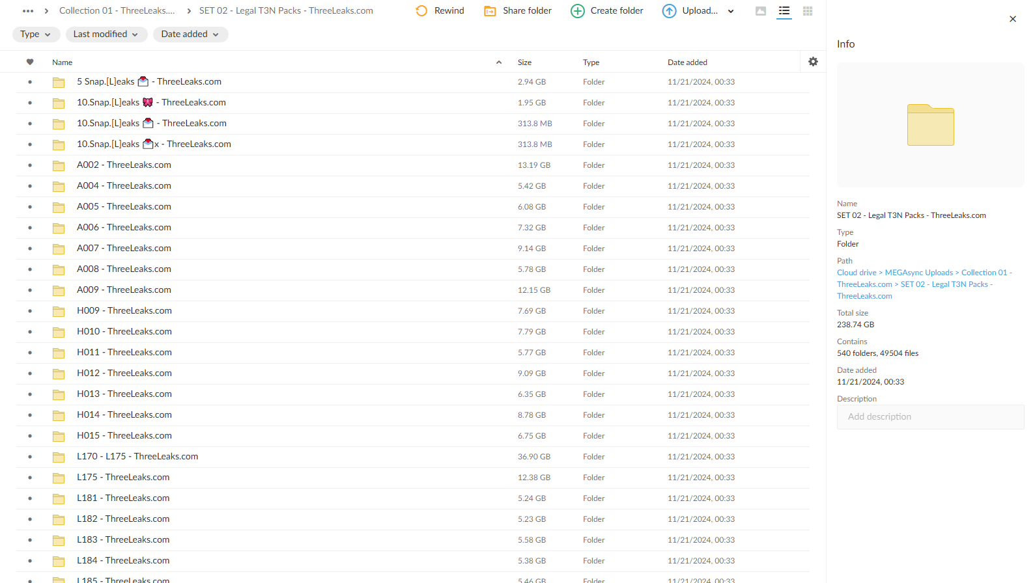Open the Last modified filter dropdown
Screen dimensions: 1035x583
pos(106,34)
